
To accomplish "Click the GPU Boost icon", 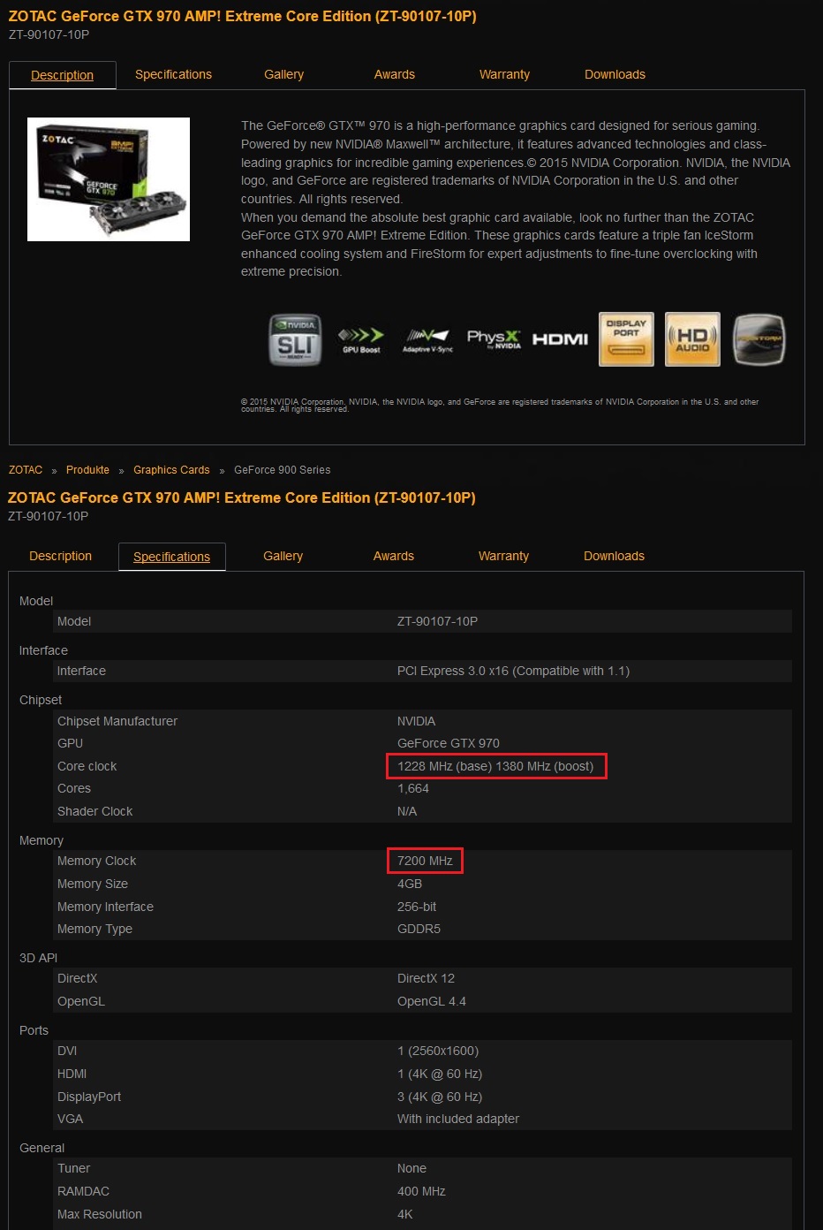I will pyautogui.click(x=361, y=340).
